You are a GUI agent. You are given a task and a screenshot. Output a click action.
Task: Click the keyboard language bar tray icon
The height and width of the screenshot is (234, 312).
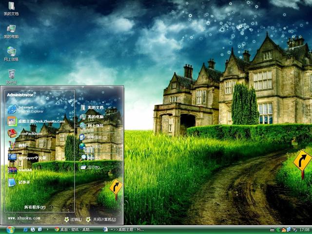[272, 230]
